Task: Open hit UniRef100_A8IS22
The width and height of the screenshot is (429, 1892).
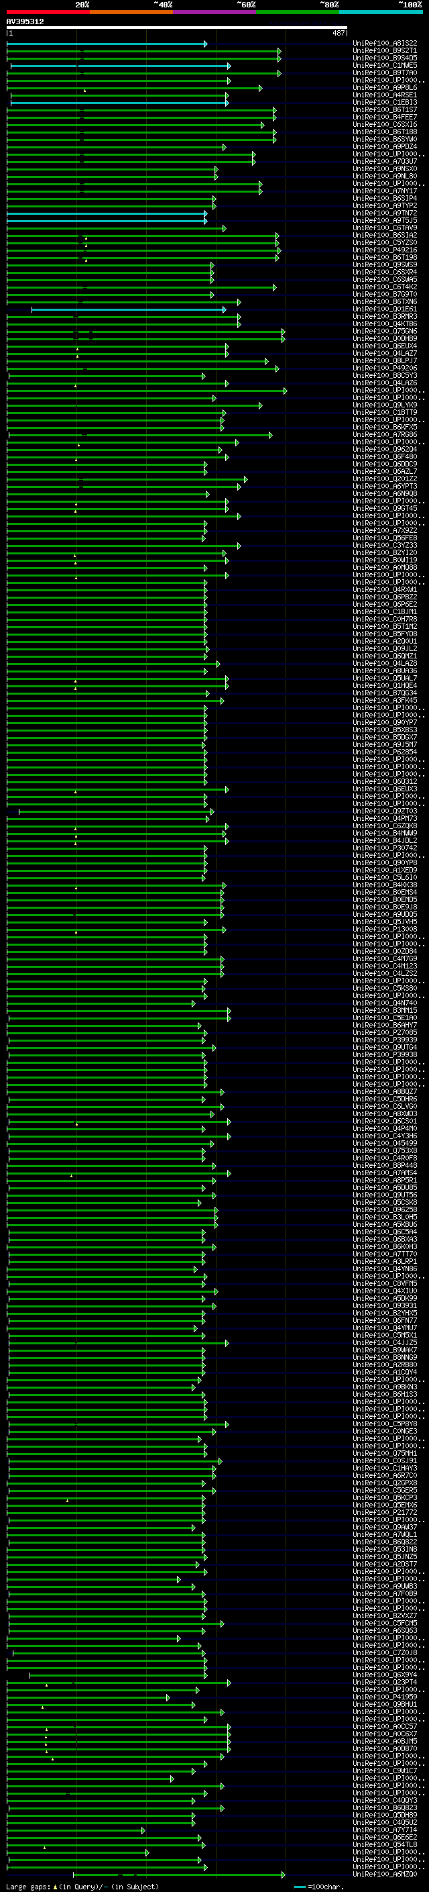Action: (x=385, y=44)
